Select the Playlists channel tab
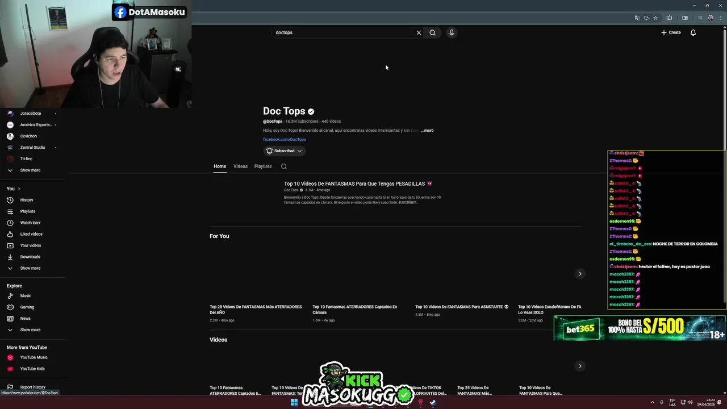The height and width of the screenshot is (409, 727). [x=263, y=166]
